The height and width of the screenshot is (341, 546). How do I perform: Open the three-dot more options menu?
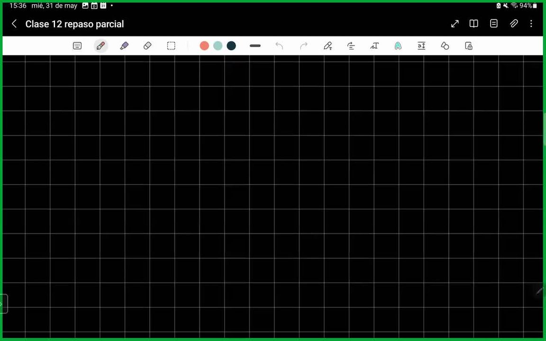click(x=531, y=24)
